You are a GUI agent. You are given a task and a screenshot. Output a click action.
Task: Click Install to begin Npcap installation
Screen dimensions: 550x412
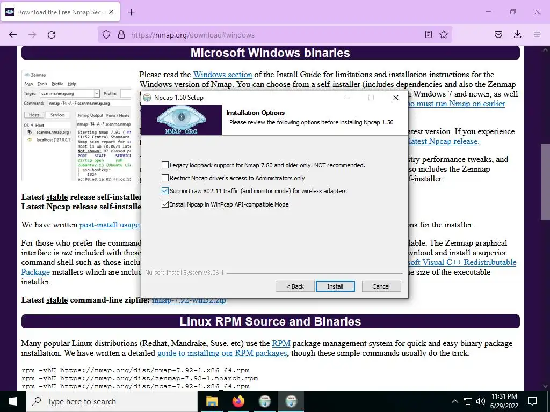[x=335, y=286]
